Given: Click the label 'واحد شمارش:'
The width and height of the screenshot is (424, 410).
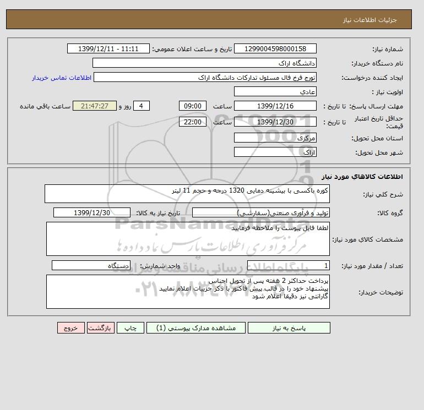Looking at the screenshot, I should 160,266.
